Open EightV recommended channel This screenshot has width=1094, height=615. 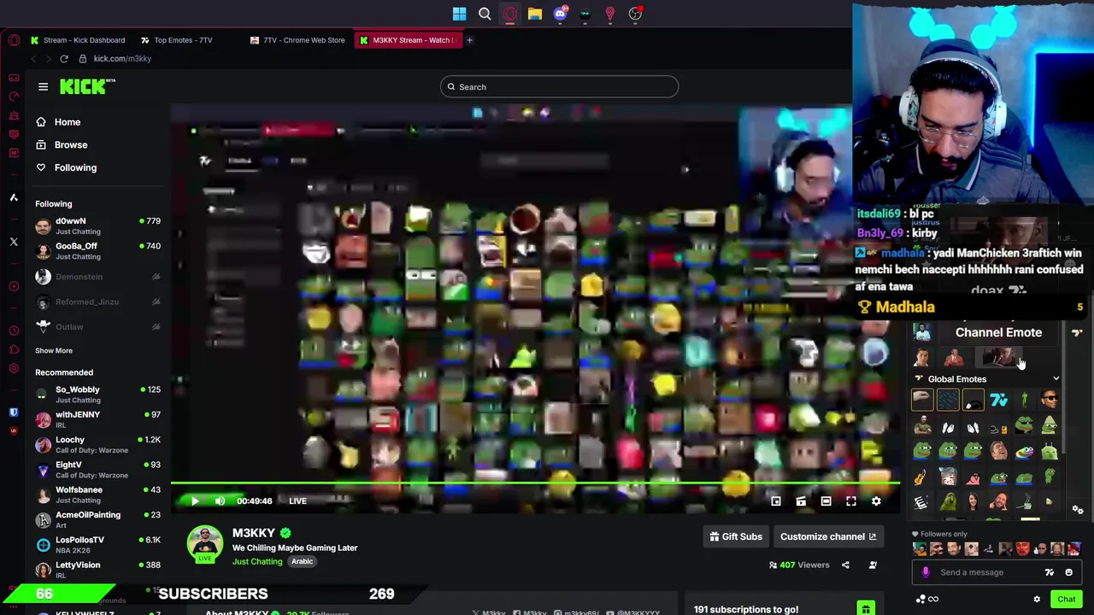[x=97, y=470]
